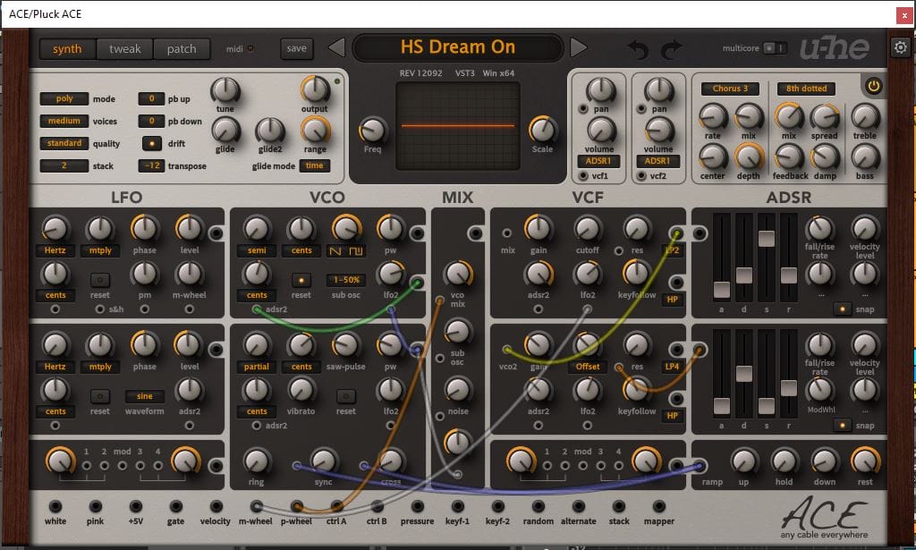
Task: Click the +5V output jack
Action: pos(136,506)
